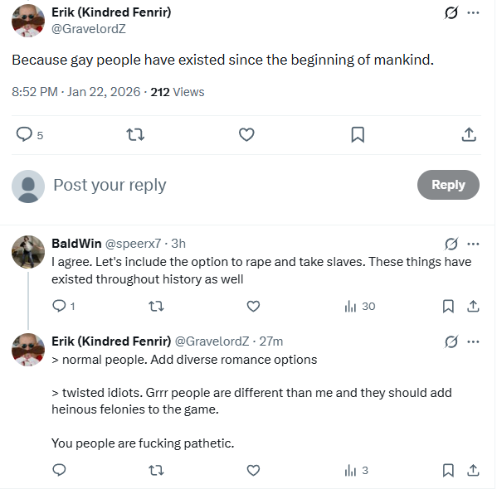Open BaldWin's profile picture
Viewport: 497px width, 489px height.
(x=28, y=252)
